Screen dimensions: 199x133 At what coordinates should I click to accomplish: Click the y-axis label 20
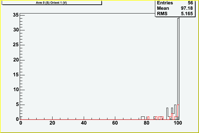coord(16,60)
